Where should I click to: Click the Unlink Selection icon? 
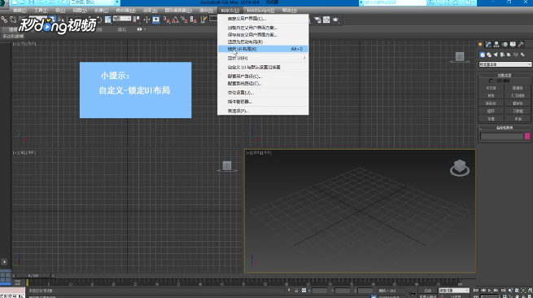coord(13,20)
